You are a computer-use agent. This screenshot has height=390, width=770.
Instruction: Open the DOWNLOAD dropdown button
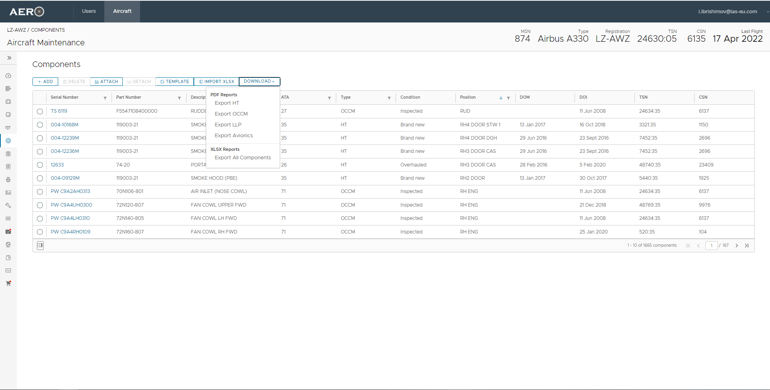pyautogui.click(x=259, y=81)
